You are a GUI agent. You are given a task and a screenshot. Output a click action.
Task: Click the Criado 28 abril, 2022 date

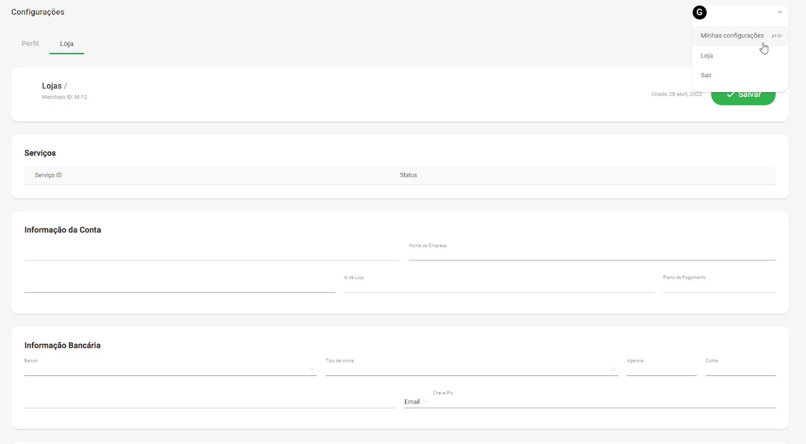[677, 94]
